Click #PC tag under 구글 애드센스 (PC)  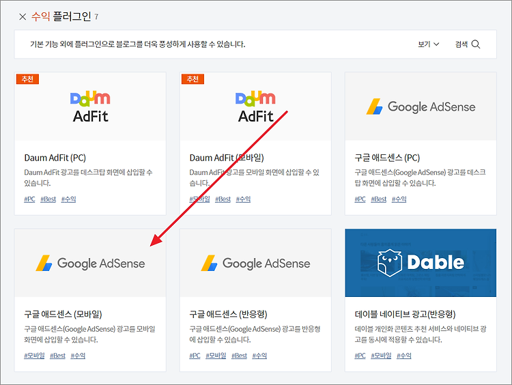click(x=360, y=199)
